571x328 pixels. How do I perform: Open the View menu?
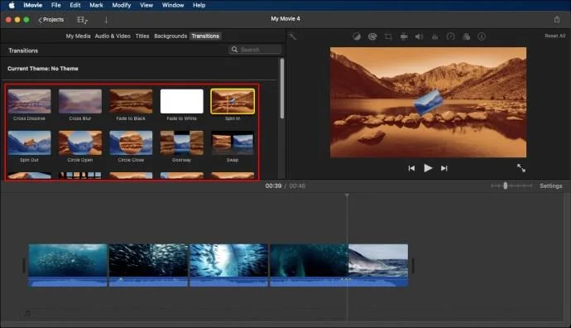(146, 5)
